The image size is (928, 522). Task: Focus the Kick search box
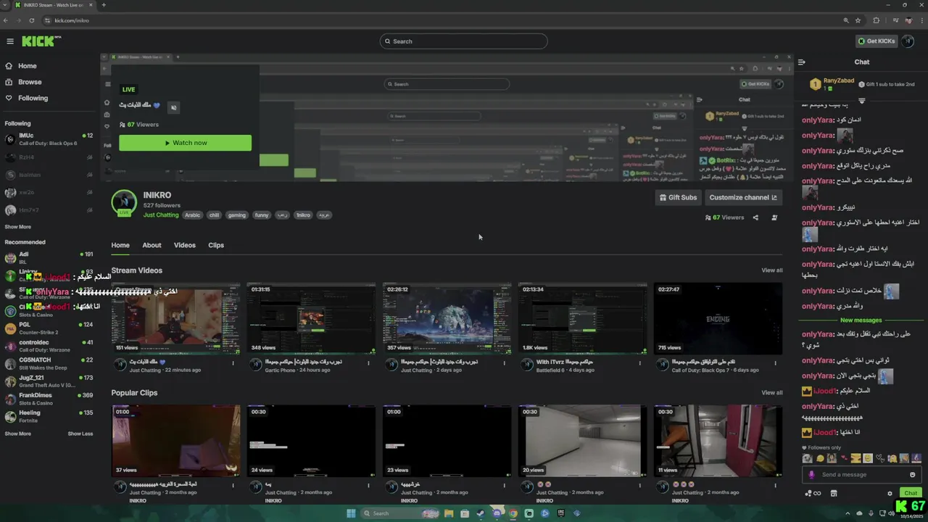[463, 41]
